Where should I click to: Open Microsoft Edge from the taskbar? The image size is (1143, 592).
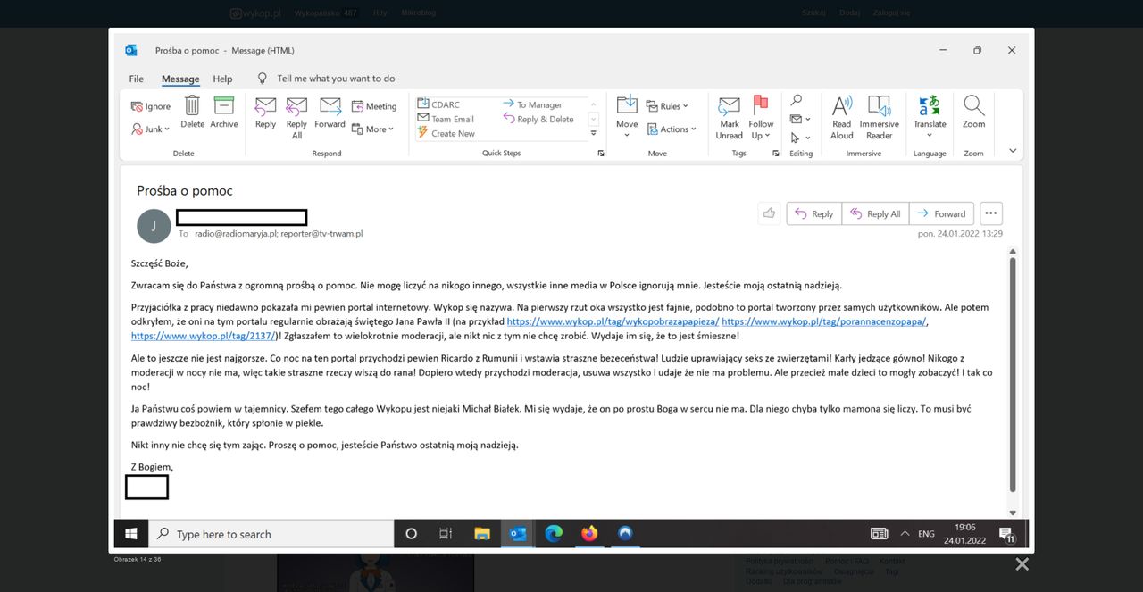pyautogui.click(x=554, y=534)
